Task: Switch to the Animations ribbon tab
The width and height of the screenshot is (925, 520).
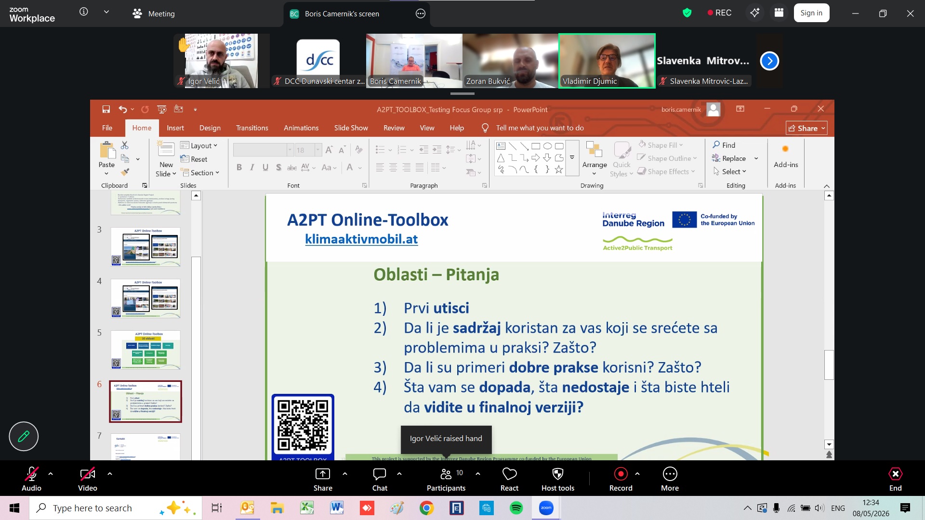Action: pyautogui.click(x=301, y=128)
